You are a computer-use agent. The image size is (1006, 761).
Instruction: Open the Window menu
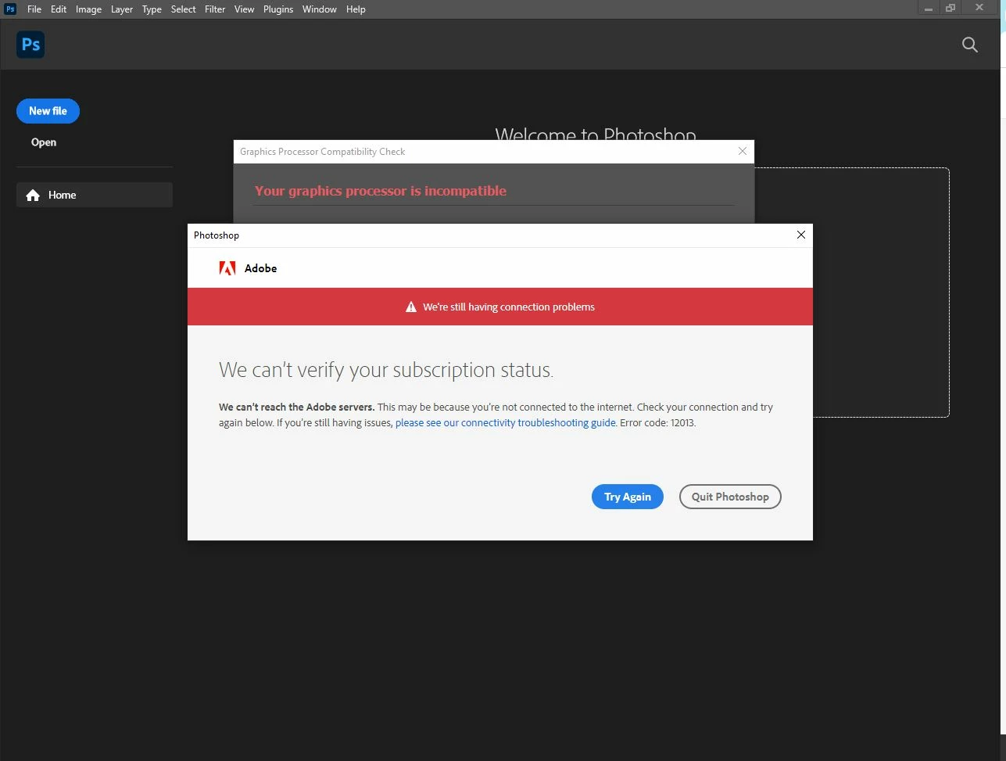[320, 9]
